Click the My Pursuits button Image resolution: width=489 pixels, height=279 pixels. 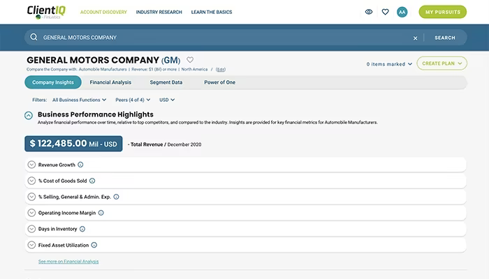click(x=442, y=12)
